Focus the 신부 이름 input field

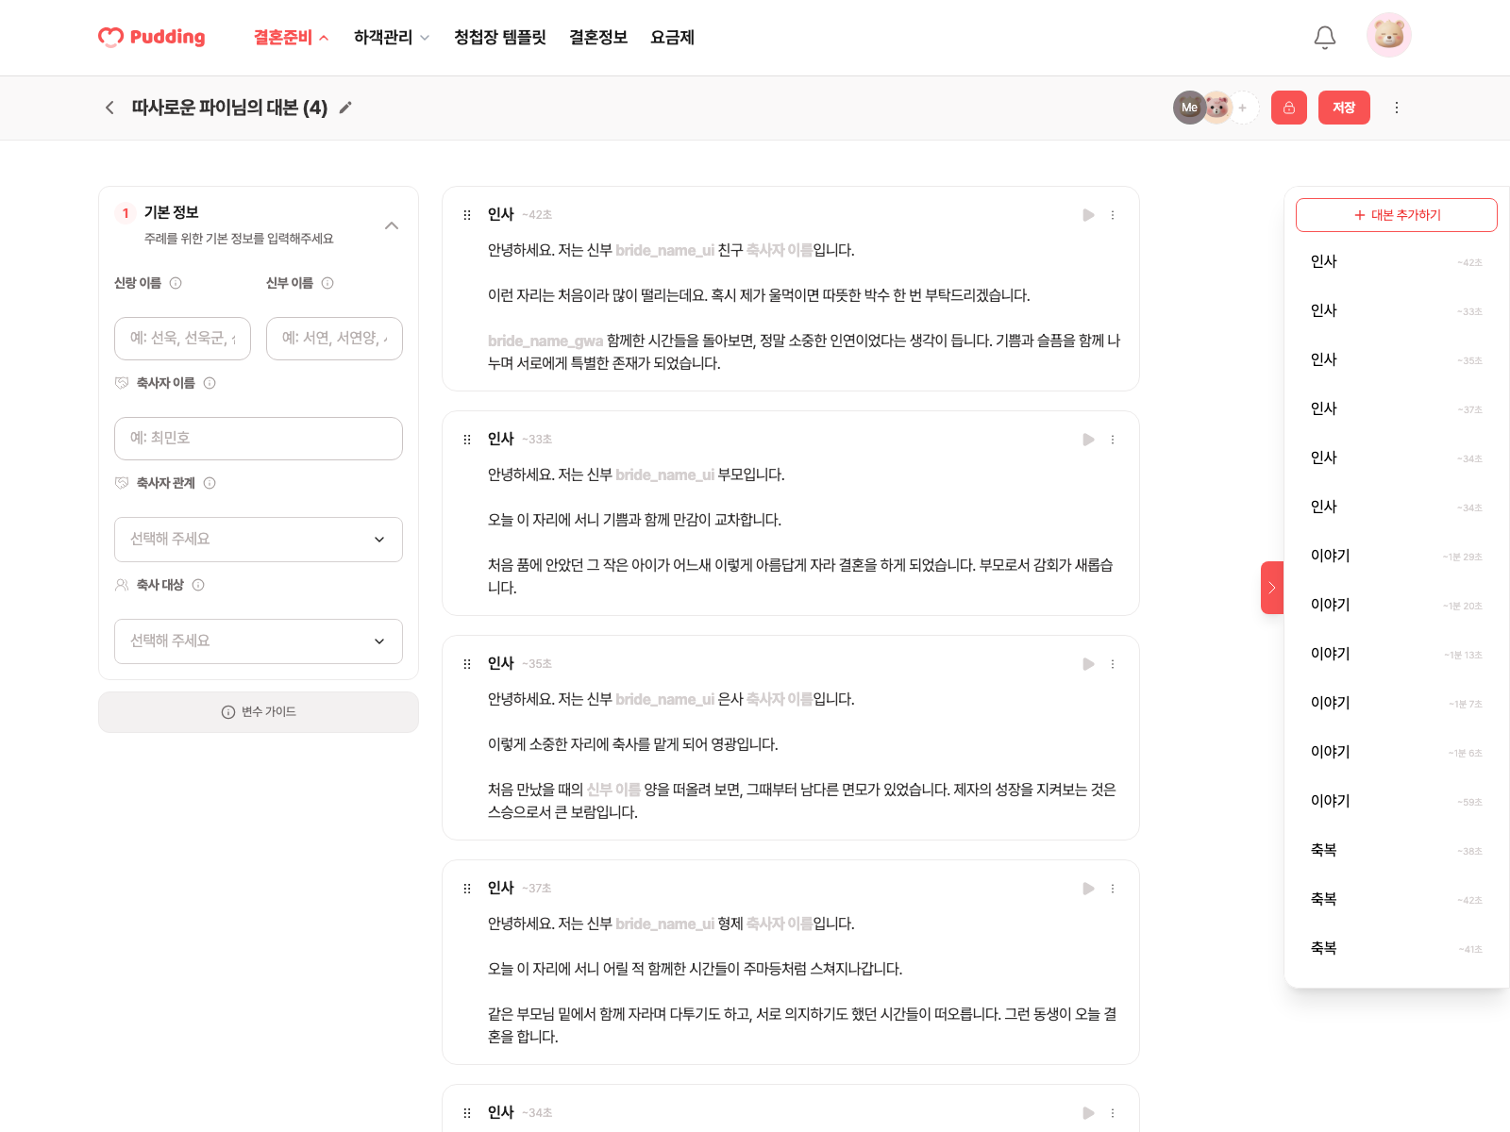pyautogui.click(x=334, y=339)
